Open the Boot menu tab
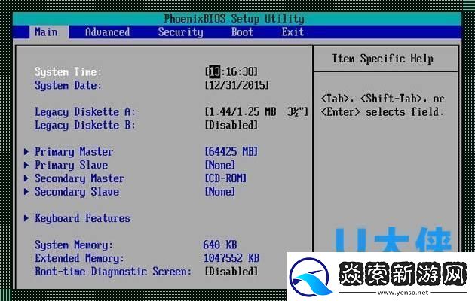 (242, 32)
